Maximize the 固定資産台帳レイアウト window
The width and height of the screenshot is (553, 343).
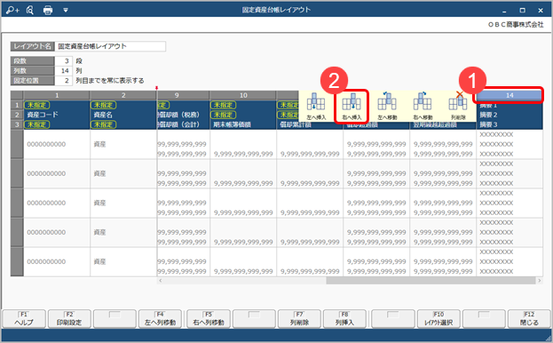pos(522,11)
